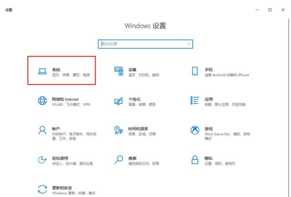
Task: Click the 蓝牙、打印机、鼠标 description
Action: click(144, 75)
